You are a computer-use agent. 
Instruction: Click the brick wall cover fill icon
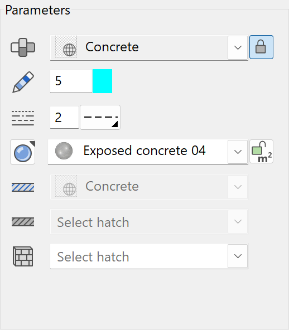[x=23, y=256]
